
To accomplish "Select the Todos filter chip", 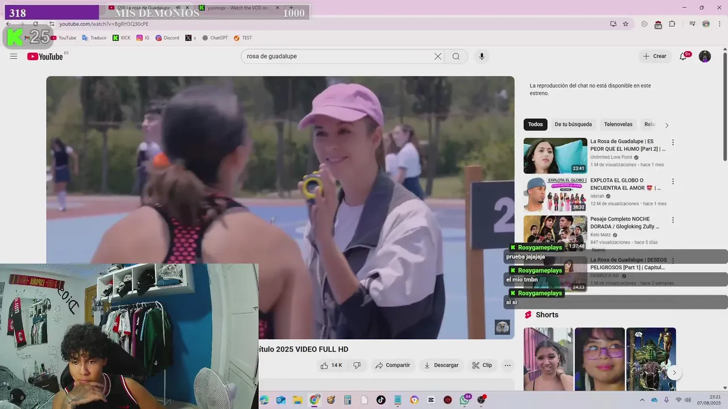I will click(x=535, y=124).
